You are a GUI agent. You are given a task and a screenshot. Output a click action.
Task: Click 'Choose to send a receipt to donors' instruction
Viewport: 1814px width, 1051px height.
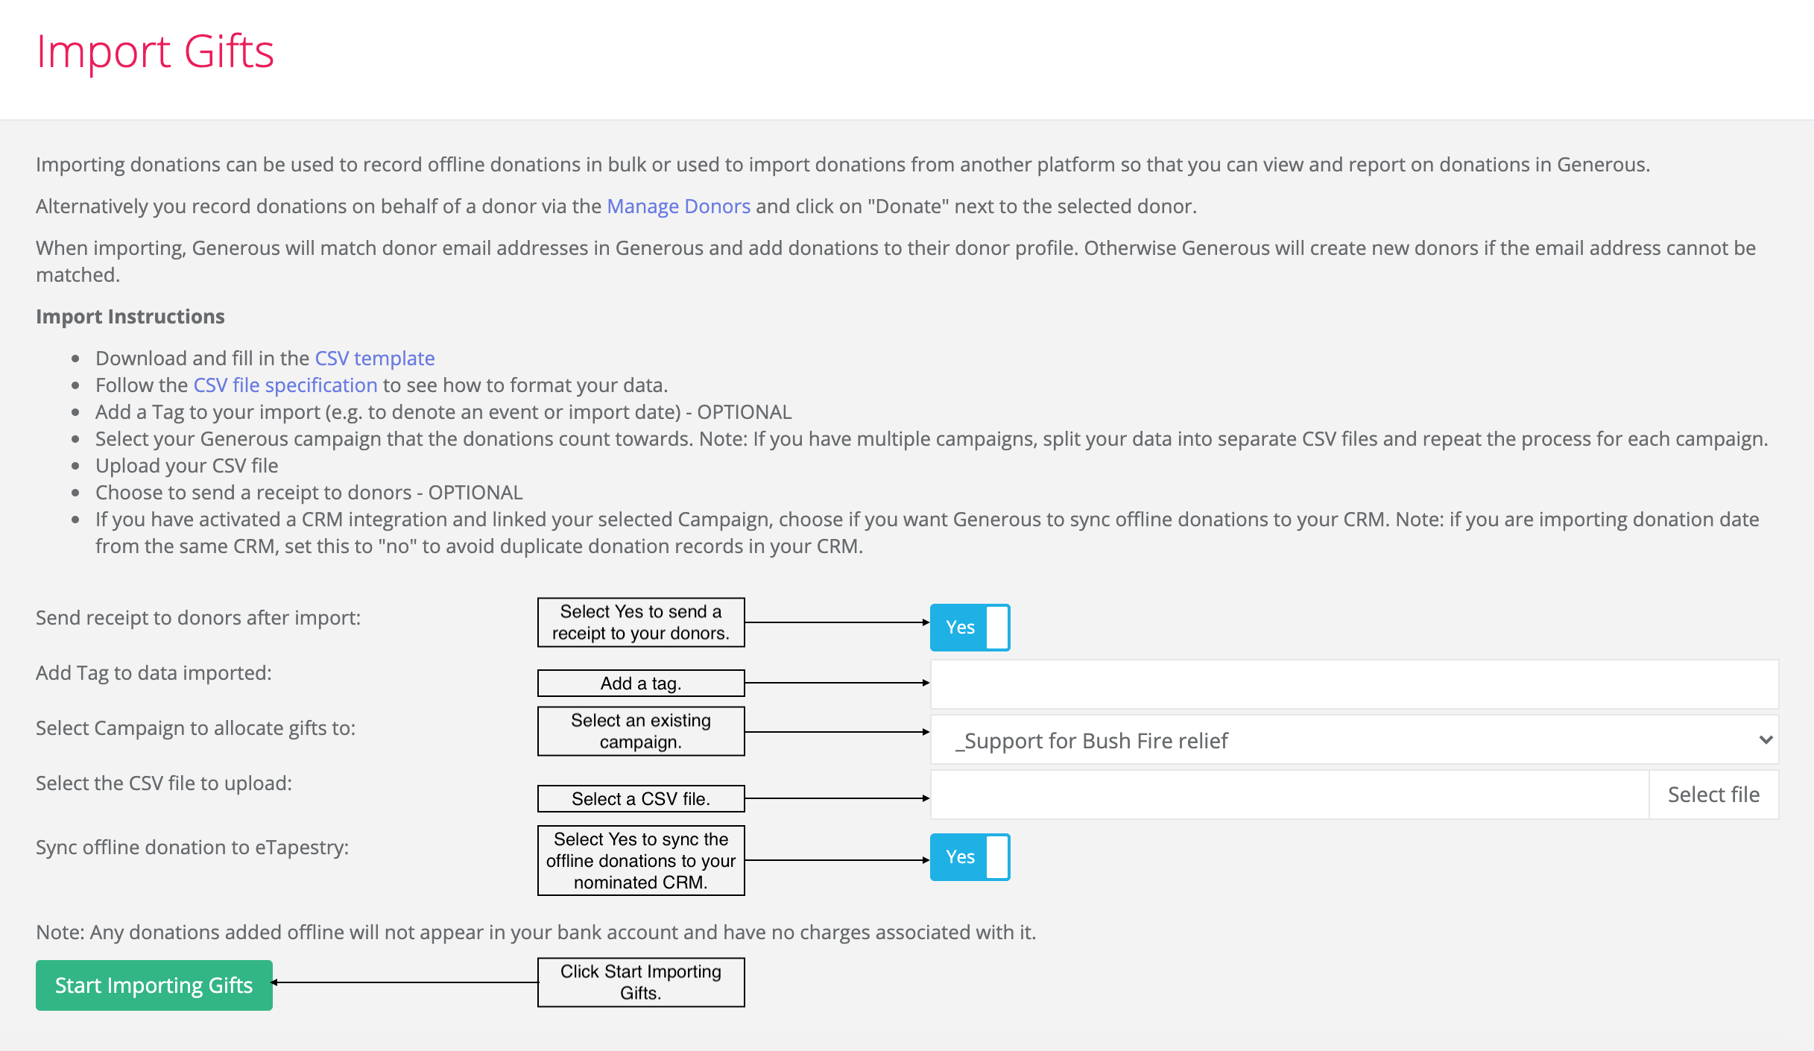pyautogui.click(x=309, y=492)
